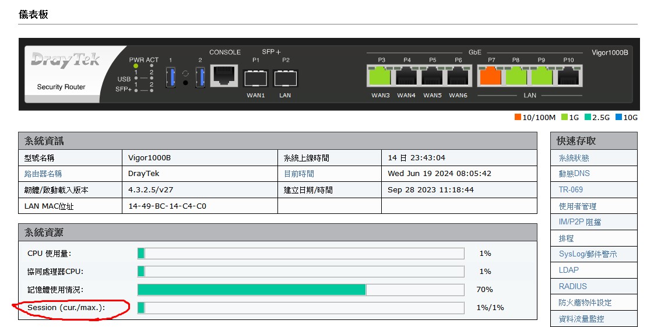The height and width of the screenshot is (327, 654).
Task: Click the Session (cur./max.) label
Action: 66,307
